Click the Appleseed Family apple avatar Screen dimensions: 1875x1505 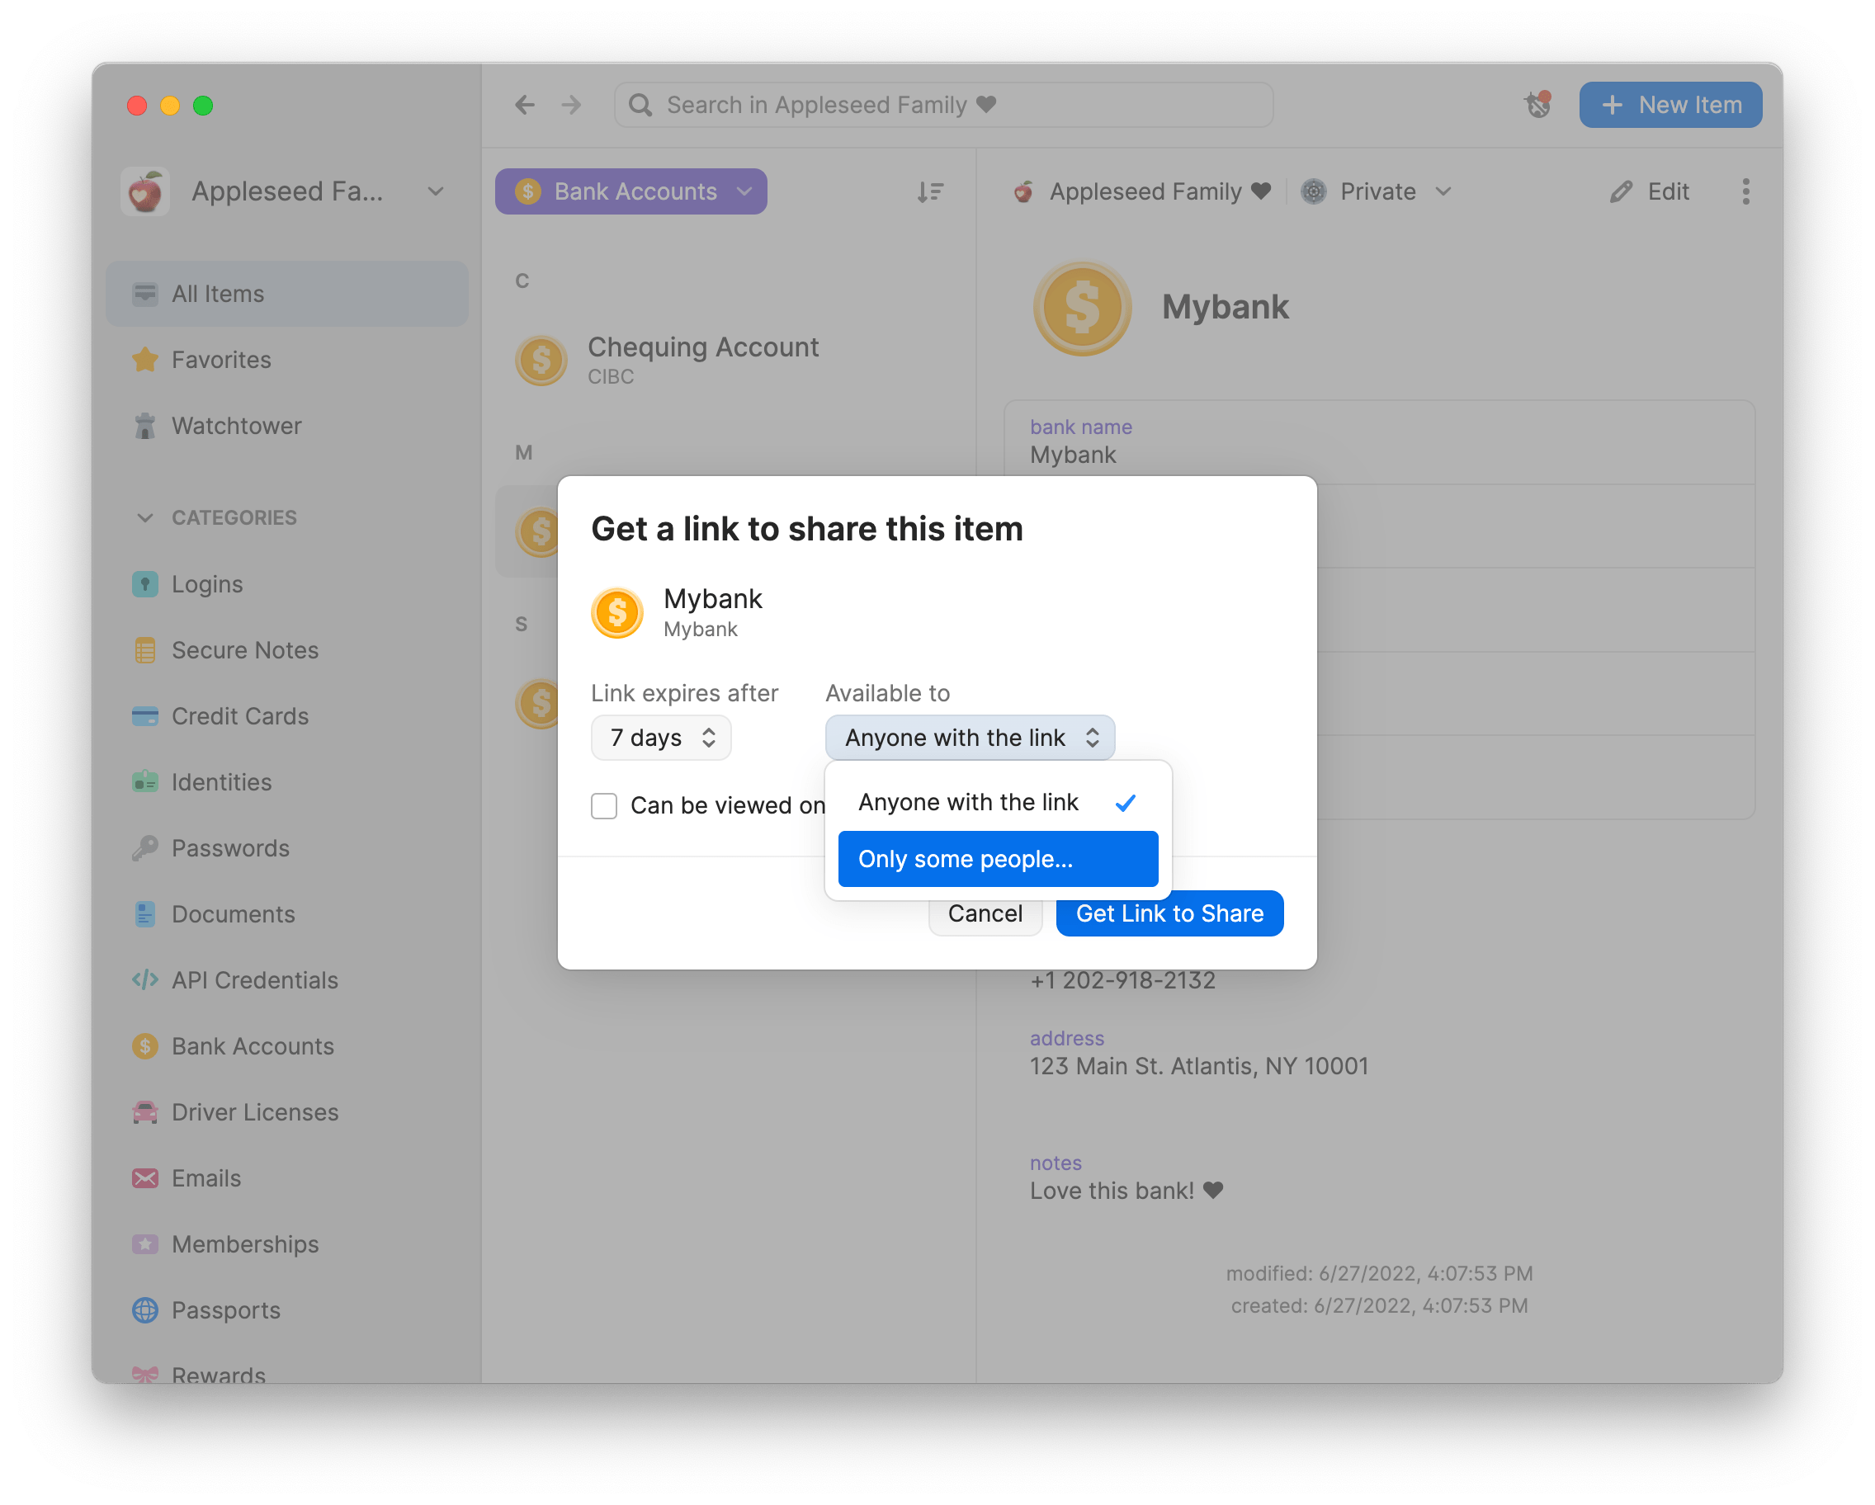tap(145, 191)
